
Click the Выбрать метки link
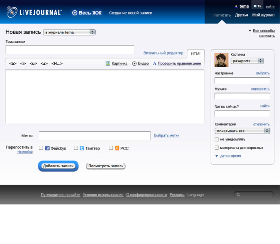[166, 135]
